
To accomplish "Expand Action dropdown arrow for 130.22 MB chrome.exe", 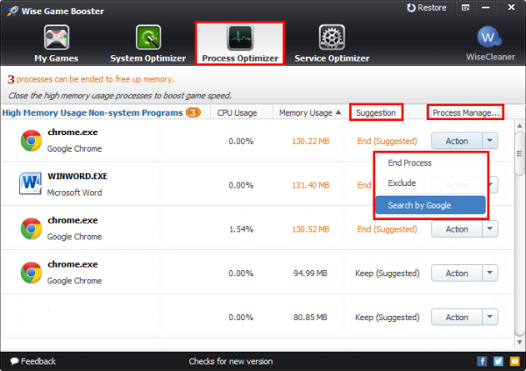I will pos(490,141).
